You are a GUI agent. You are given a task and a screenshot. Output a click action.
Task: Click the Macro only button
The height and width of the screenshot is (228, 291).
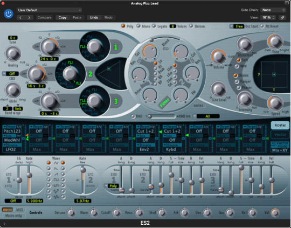click(x=13, y=216)
